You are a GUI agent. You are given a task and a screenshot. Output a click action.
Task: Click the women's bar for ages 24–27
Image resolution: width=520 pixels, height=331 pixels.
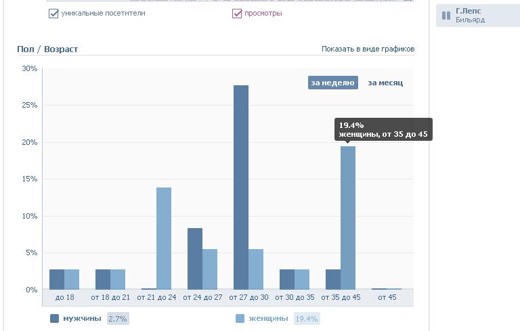(x=210, y=269)
